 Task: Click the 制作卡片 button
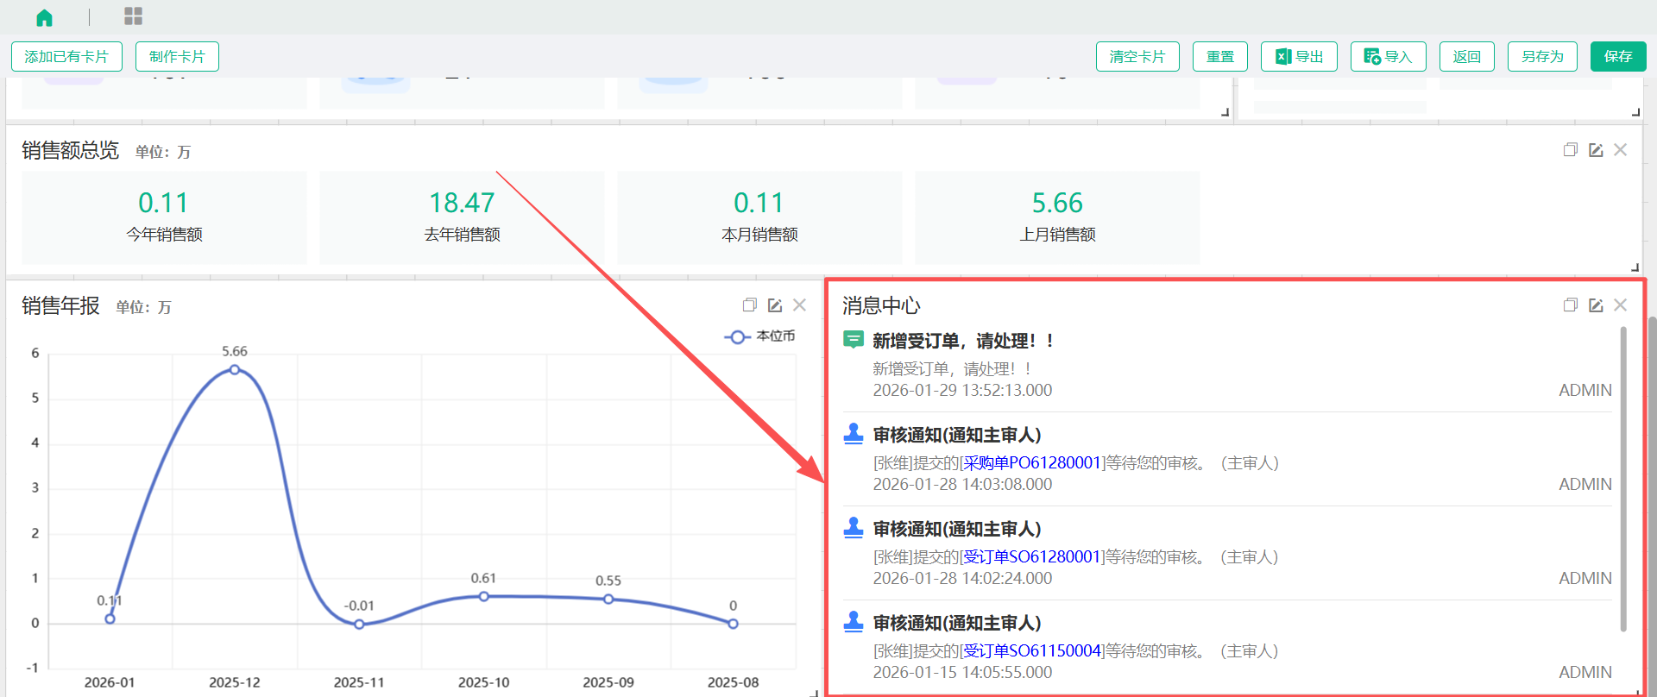(x=177, y=57)
